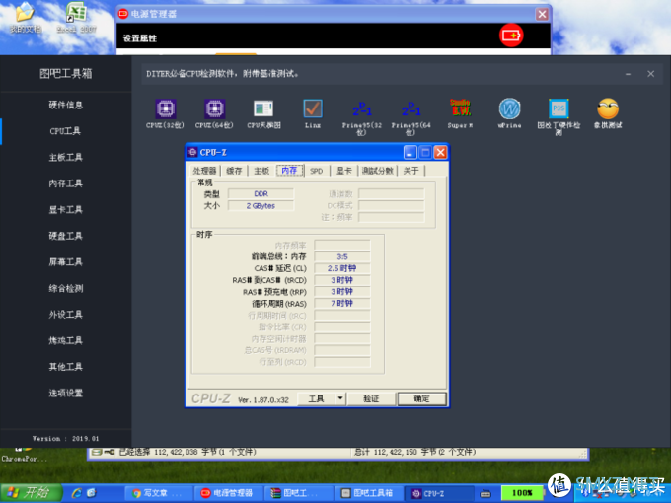Click the tRAS 7 时钟 value
Screen dimensions: 671x503
click(x=342, y=303)
